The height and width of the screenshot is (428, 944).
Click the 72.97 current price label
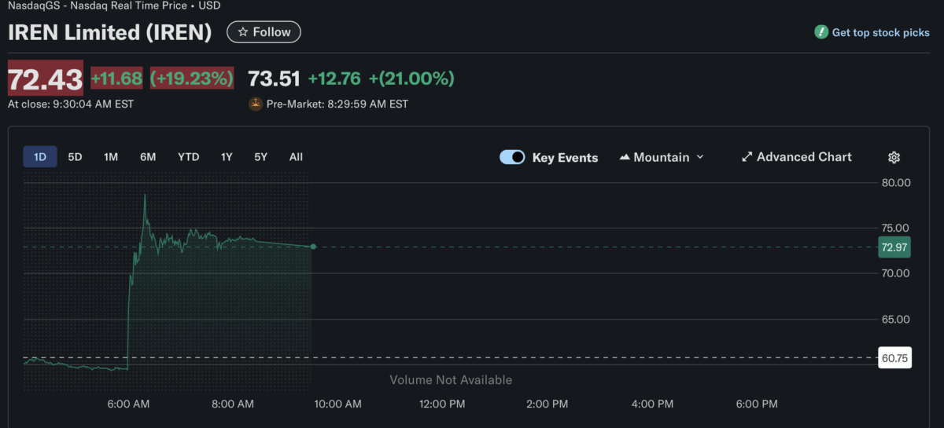click(894, 247)
